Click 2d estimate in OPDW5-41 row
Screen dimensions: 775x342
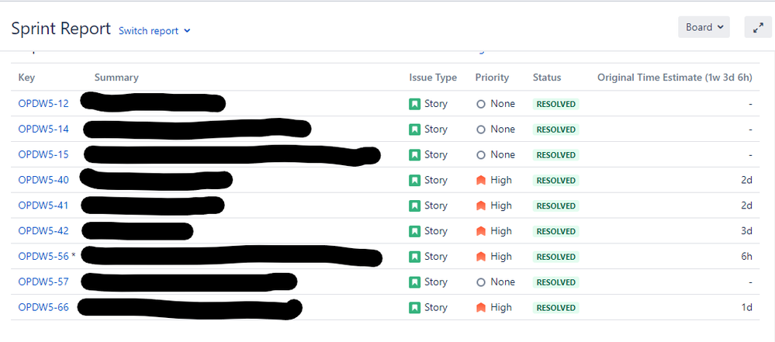[x=746, y=206]
